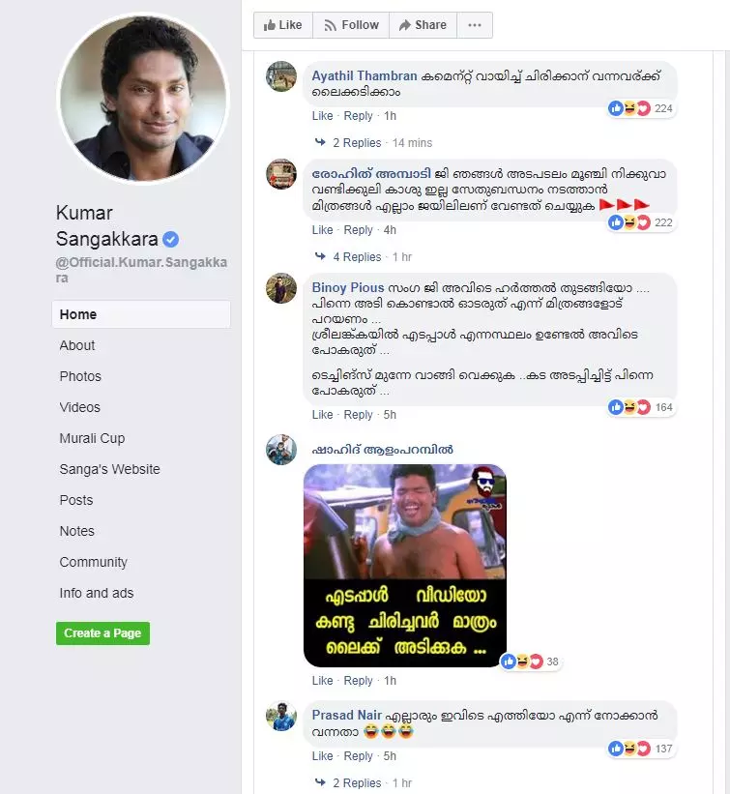Follow the page via Follow button
The image size is (730, 794).
click(351, 25)
